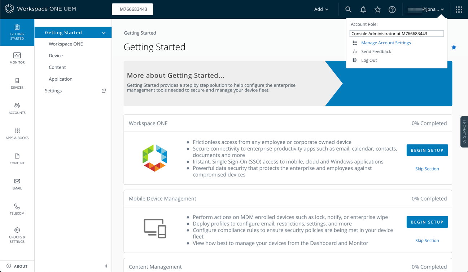Image resolution: width=468 pixels, height=272 pixels.
Task: Open saved pages star in header
Action: point(377,9)
